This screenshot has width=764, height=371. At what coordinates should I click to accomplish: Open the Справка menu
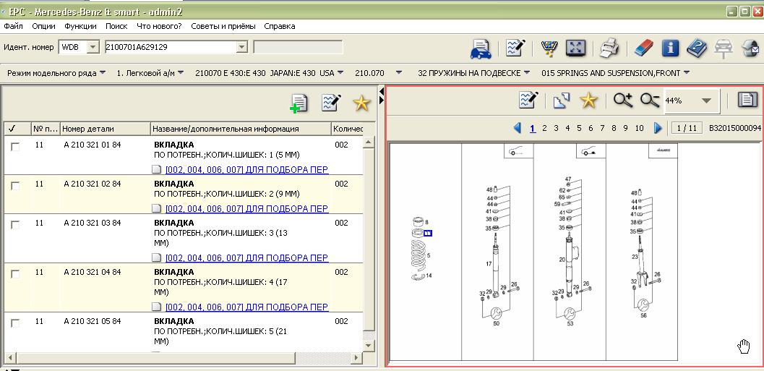click(280, 26)
